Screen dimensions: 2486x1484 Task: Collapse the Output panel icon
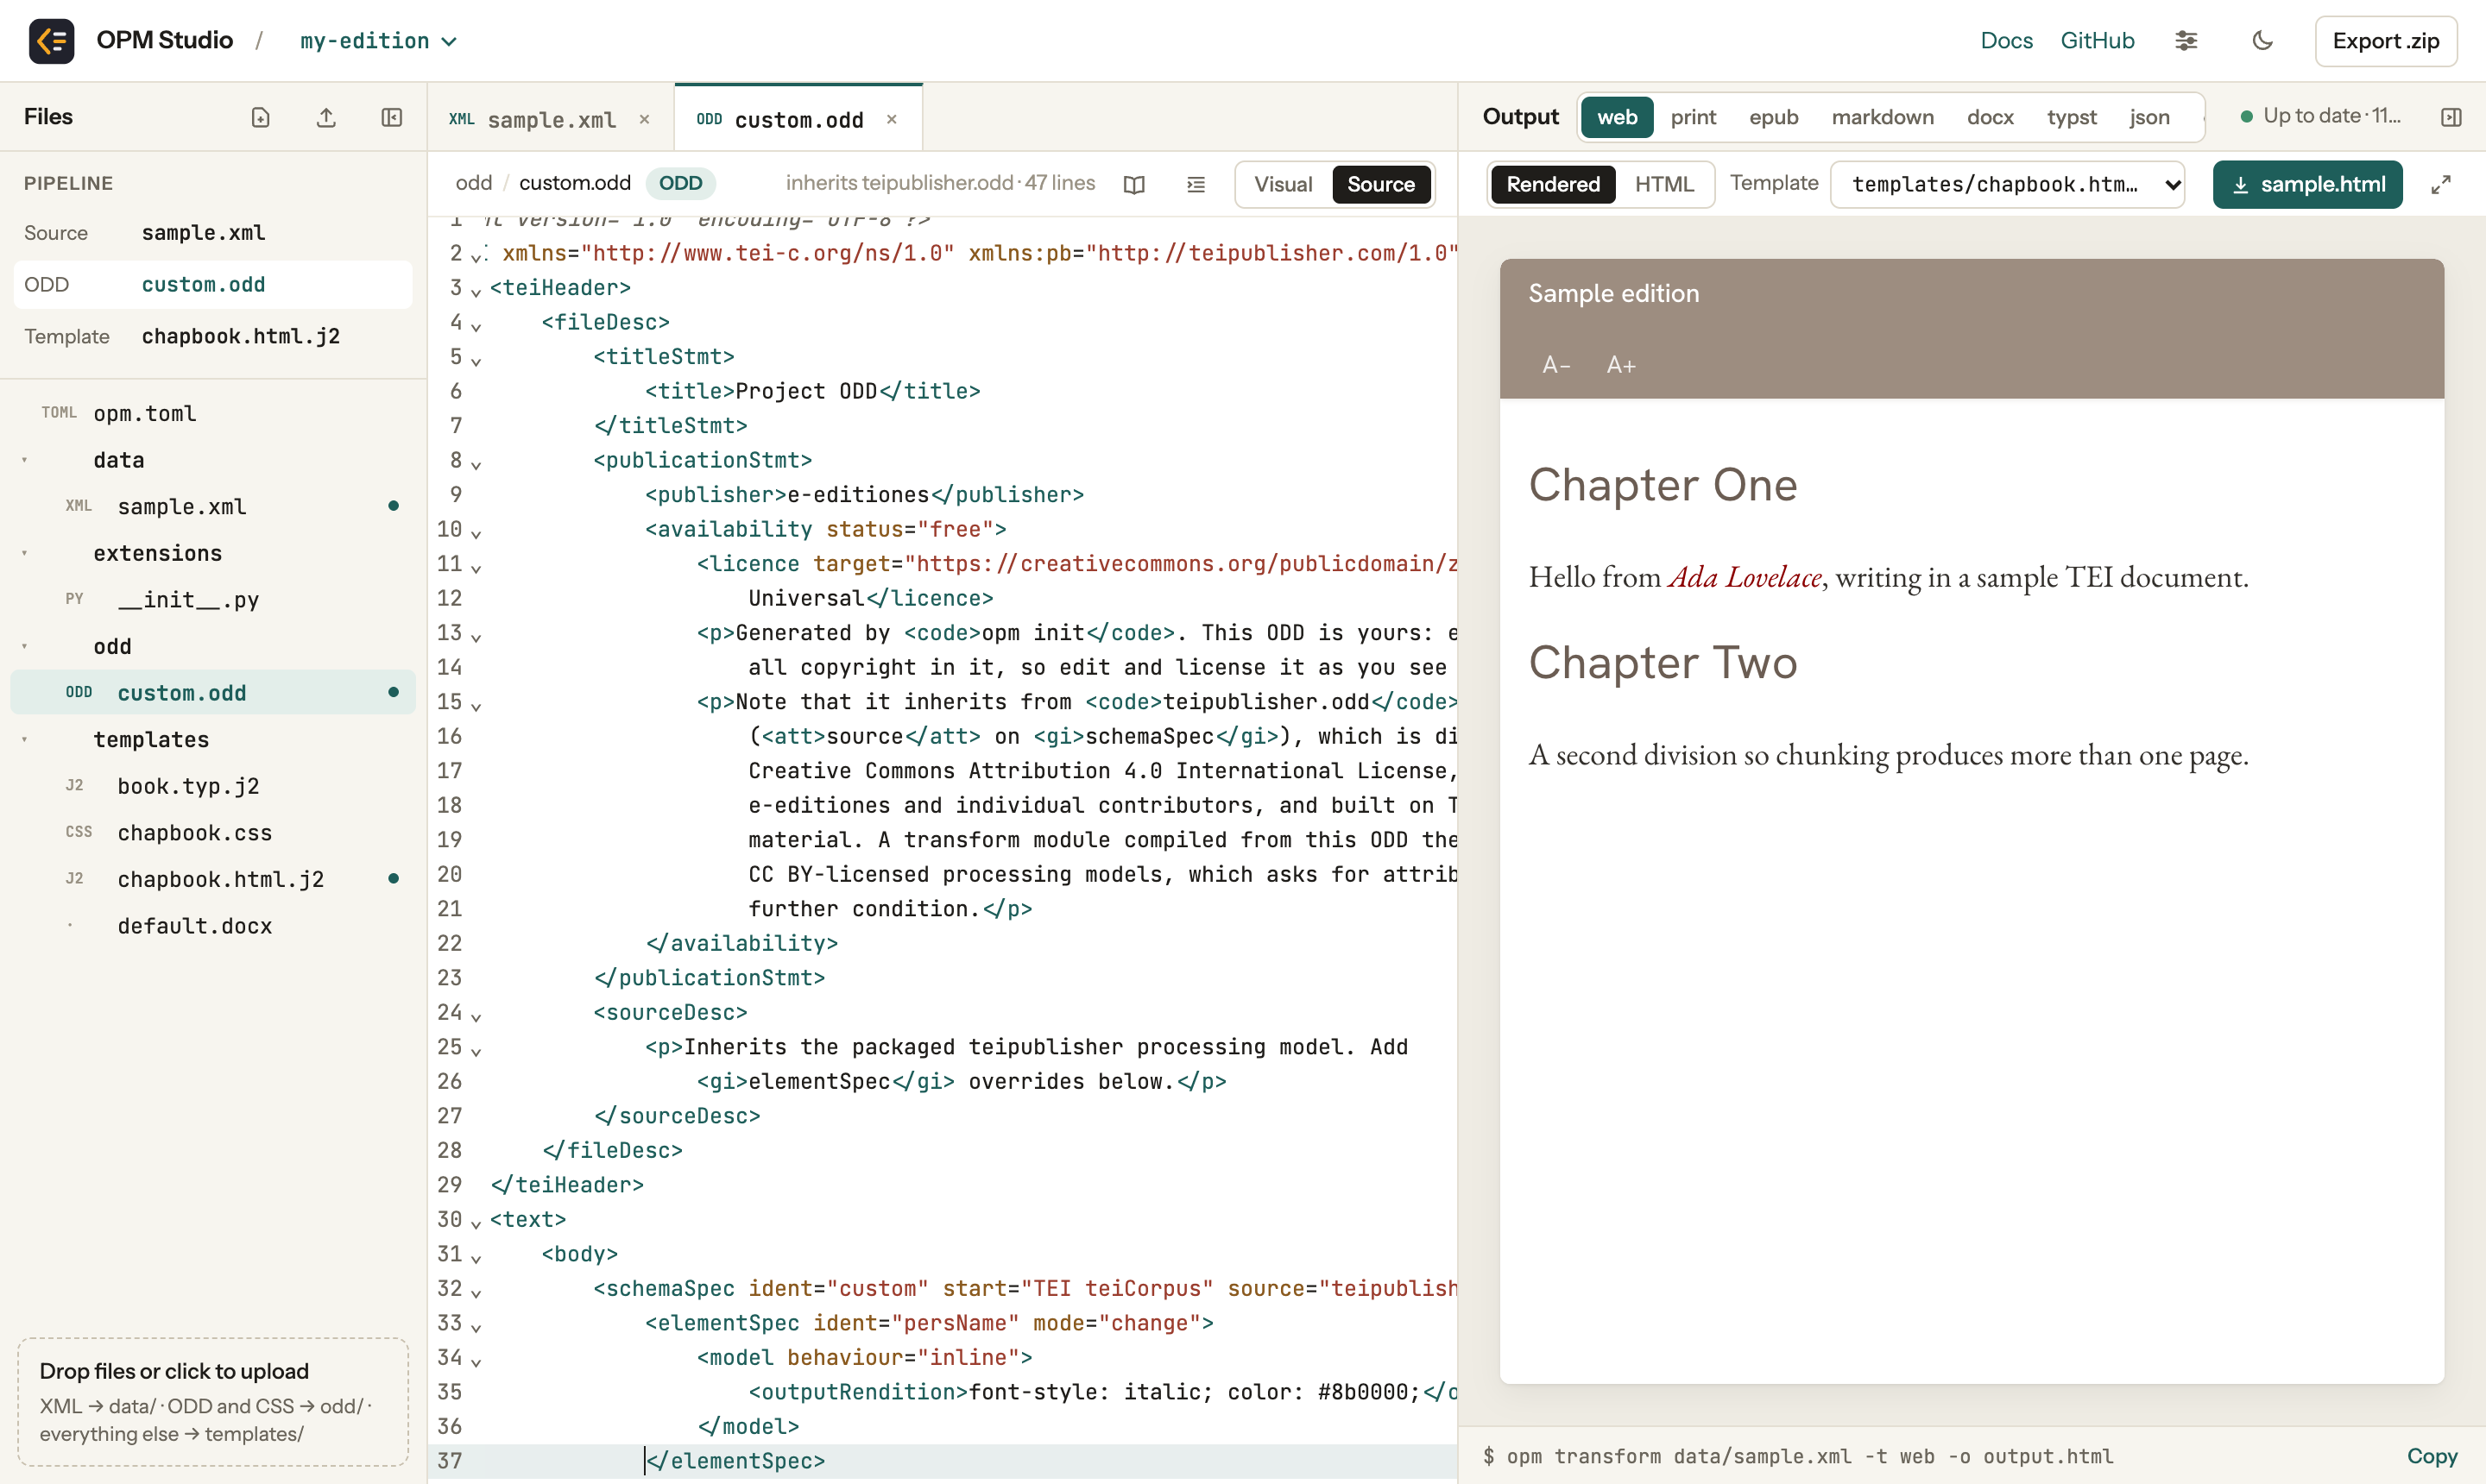pyautogui.click(x=2451, y=117)
